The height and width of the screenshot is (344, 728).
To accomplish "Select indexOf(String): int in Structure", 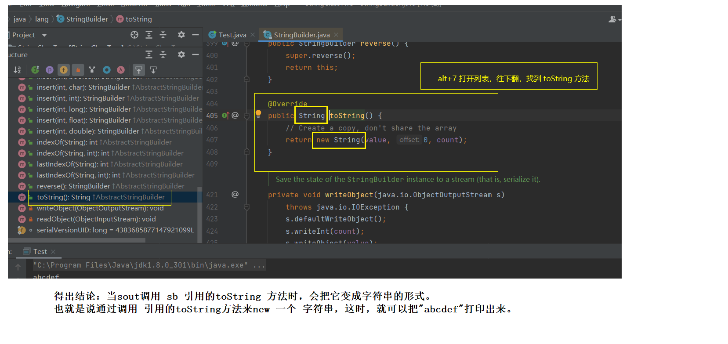I will coord(105,142).
